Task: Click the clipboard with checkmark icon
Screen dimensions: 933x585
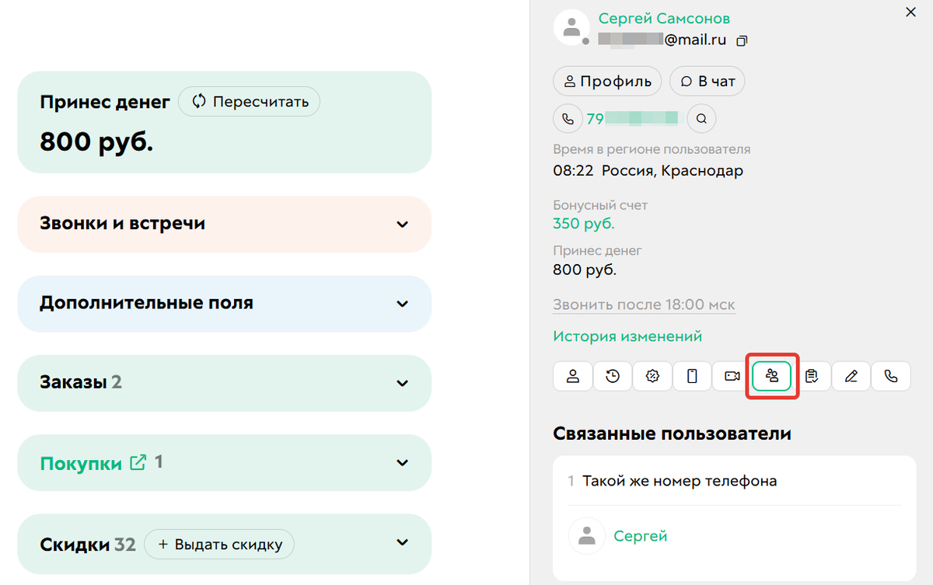Action: tap(811, 376)
